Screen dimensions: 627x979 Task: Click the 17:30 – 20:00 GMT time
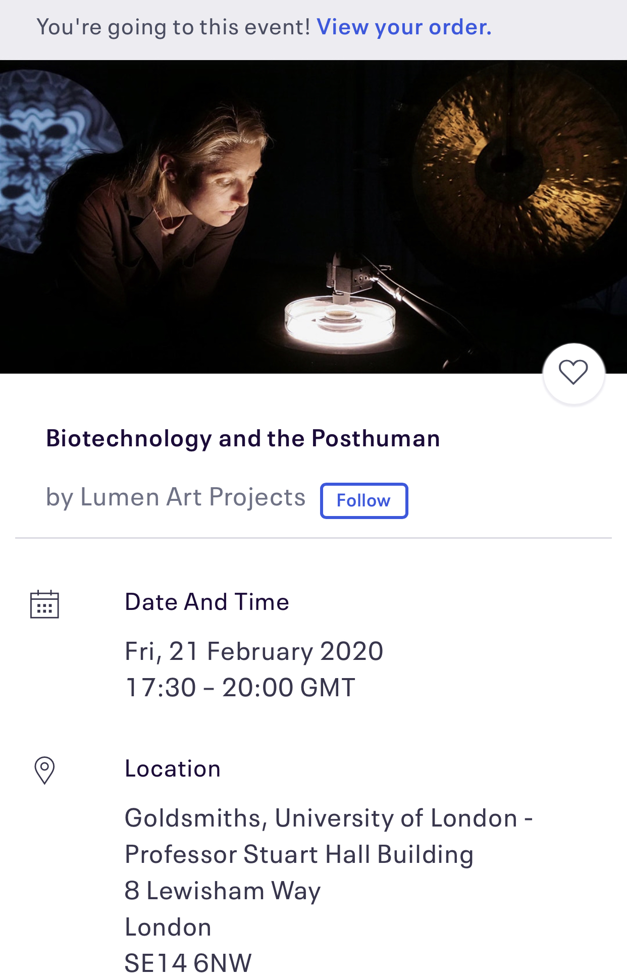(x=240, y=687)
